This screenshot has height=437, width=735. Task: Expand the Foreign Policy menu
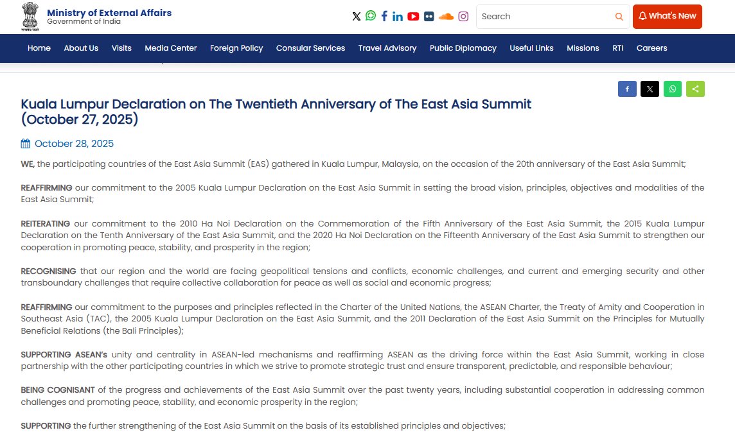[236, 48]
